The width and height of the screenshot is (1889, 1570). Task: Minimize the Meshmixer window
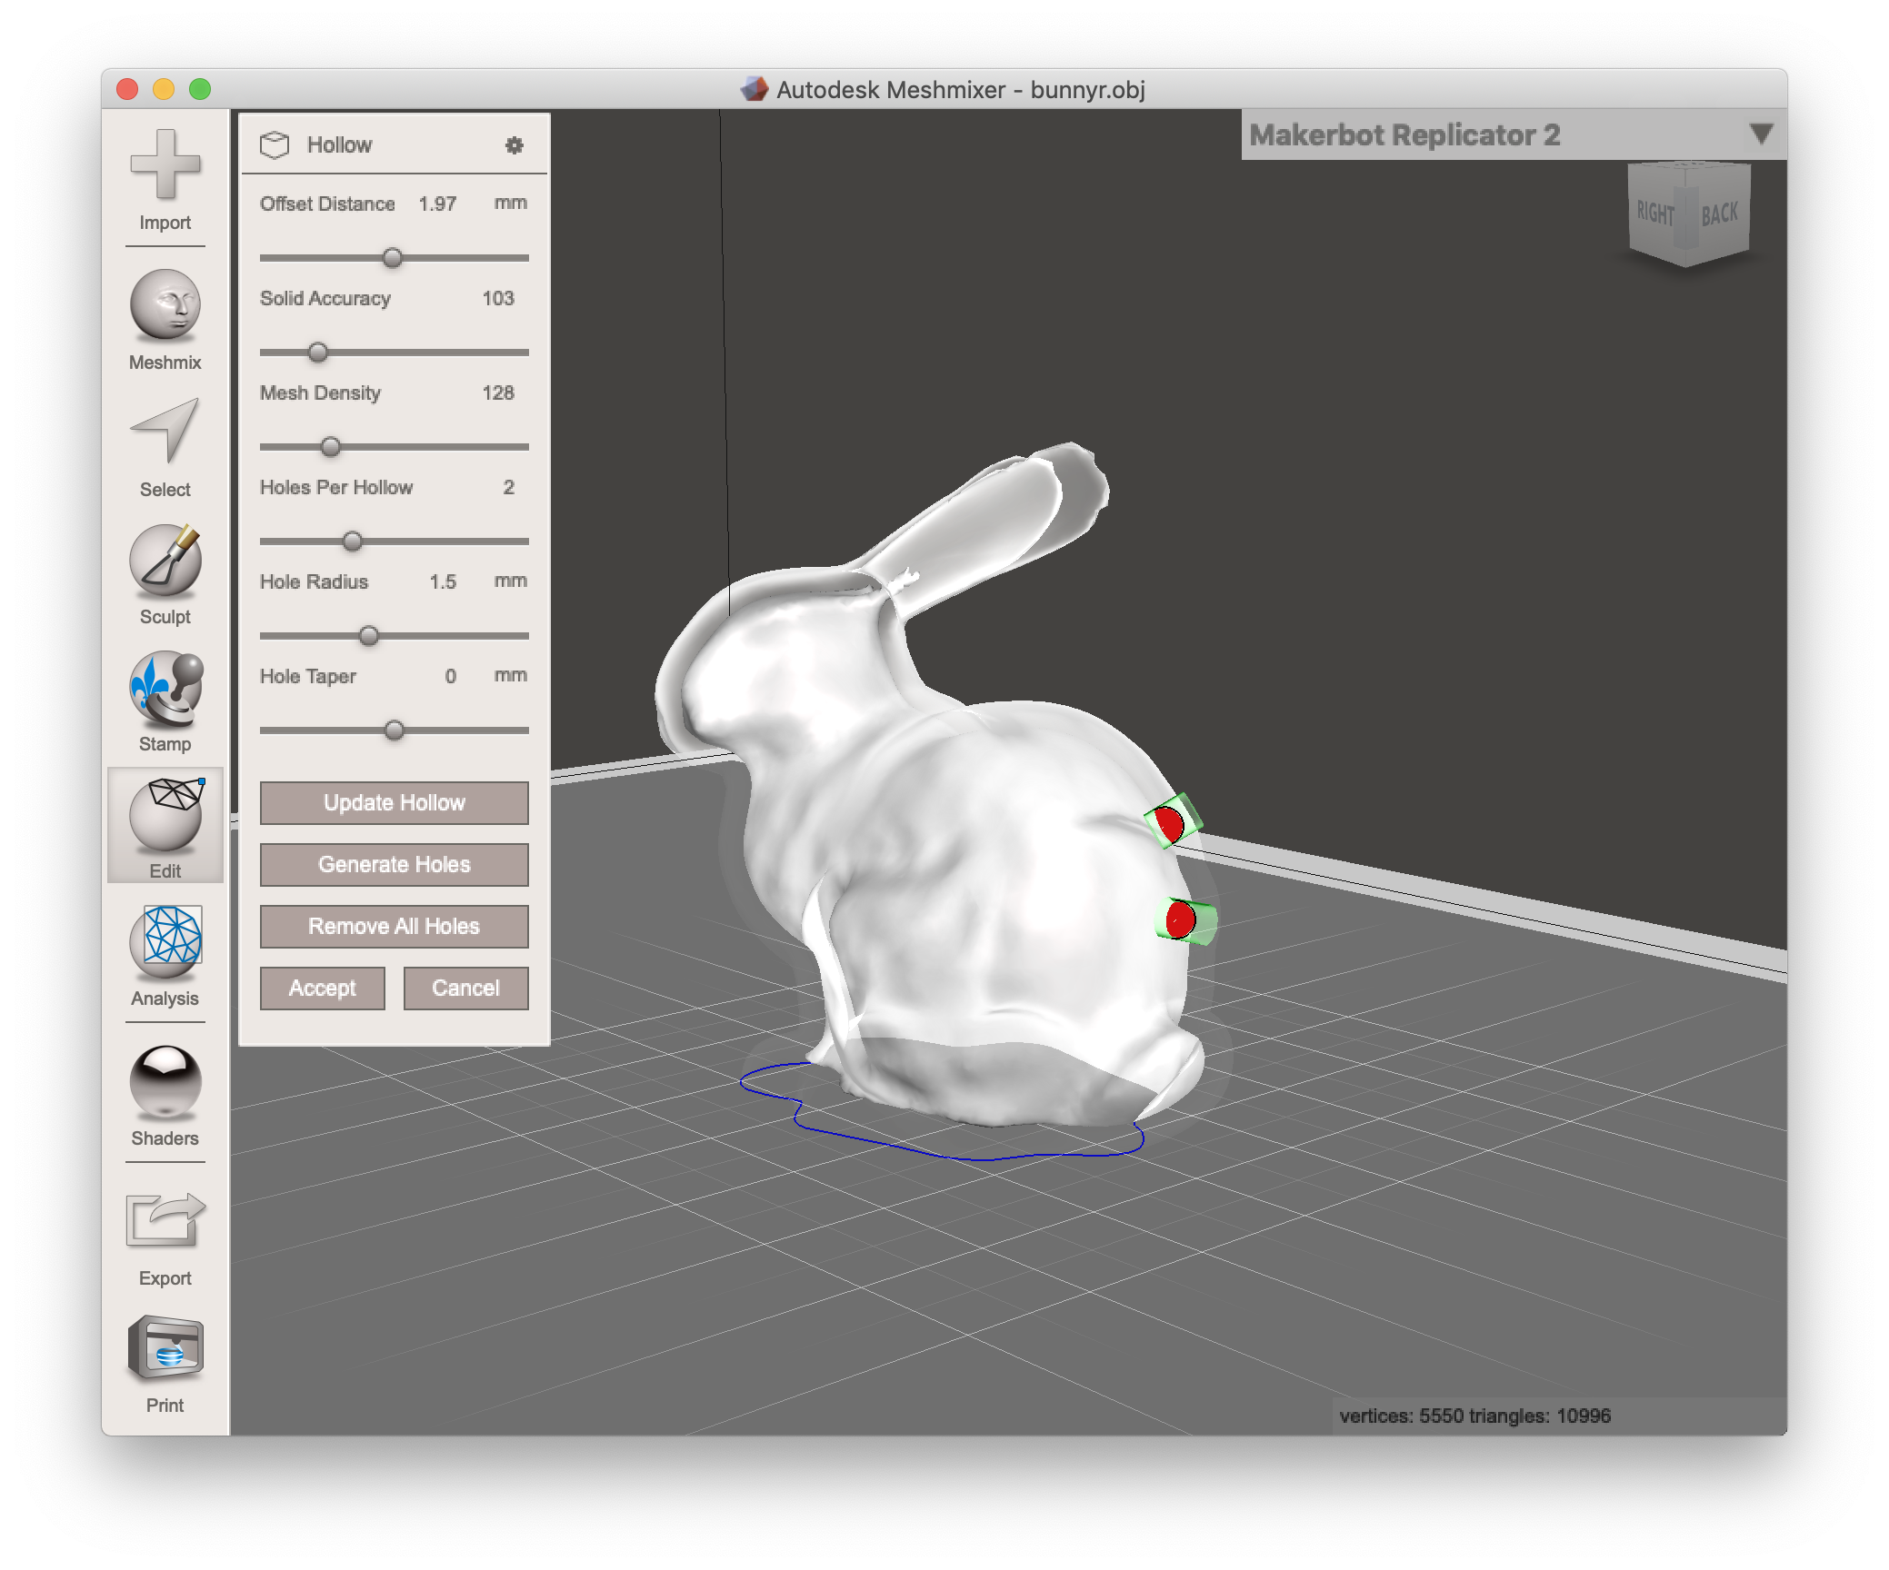[164, 89]
